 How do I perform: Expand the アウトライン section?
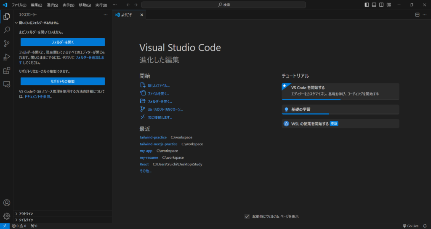(x=26, y=214)
